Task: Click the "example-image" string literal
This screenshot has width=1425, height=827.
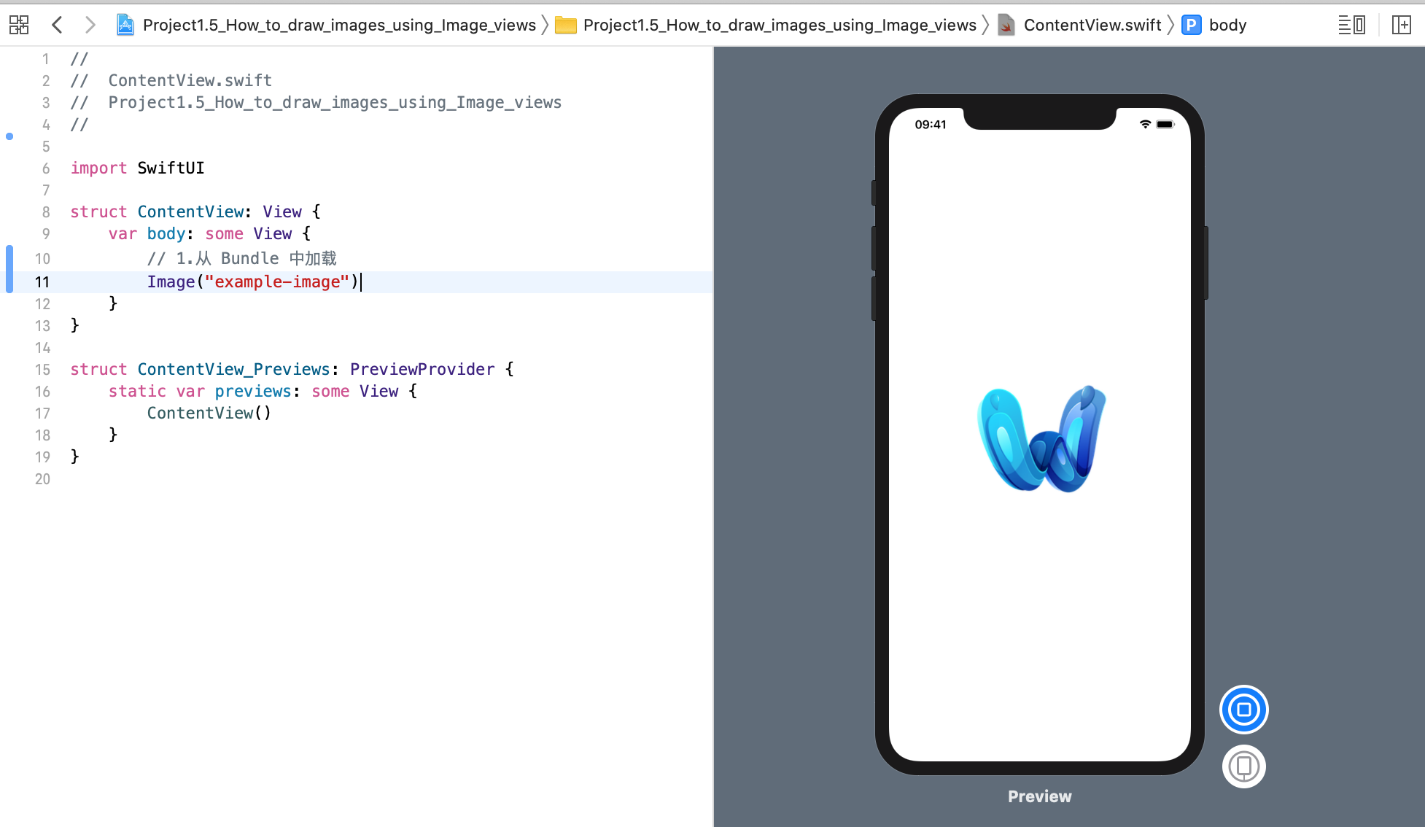Action: pos(277,282)
